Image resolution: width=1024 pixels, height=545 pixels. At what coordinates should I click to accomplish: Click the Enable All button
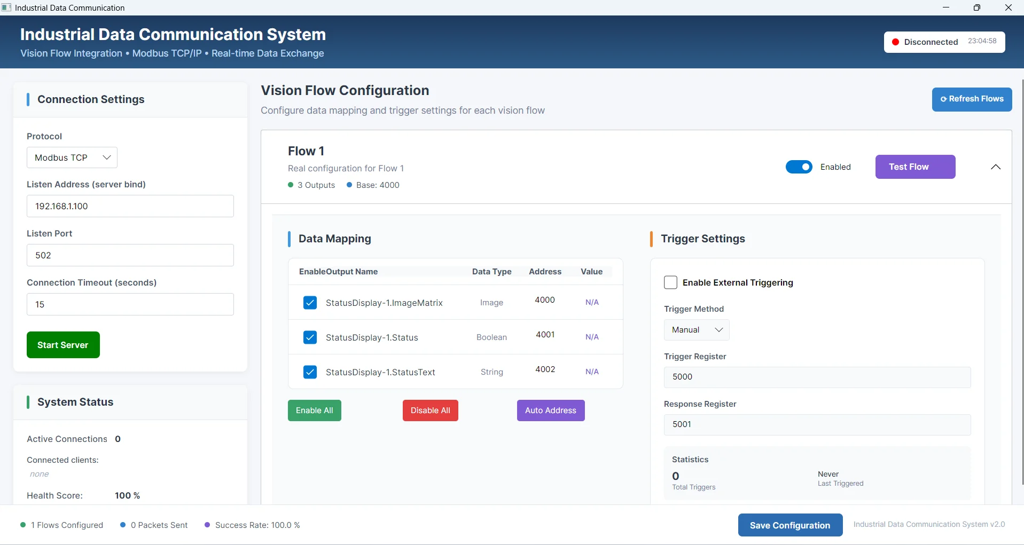click(314, 410)
